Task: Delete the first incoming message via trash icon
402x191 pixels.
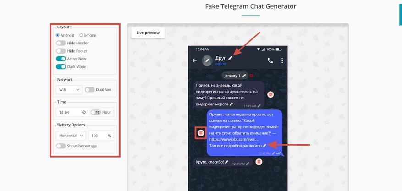Action: point(270,94)
